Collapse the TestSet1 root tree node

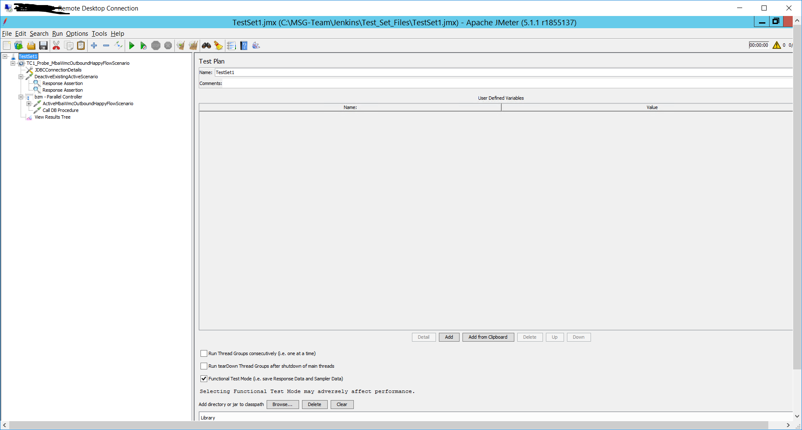coord(5,56)
